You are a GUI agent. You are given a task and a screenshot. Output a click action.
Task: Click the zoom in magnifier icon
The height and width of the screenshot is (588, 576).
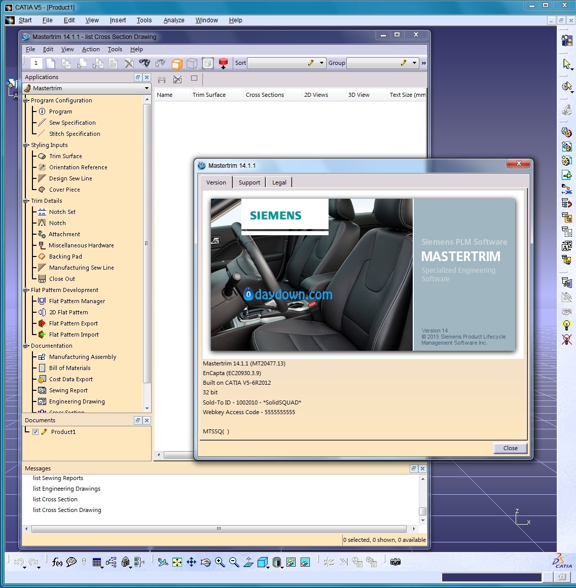tap(220, 562)
